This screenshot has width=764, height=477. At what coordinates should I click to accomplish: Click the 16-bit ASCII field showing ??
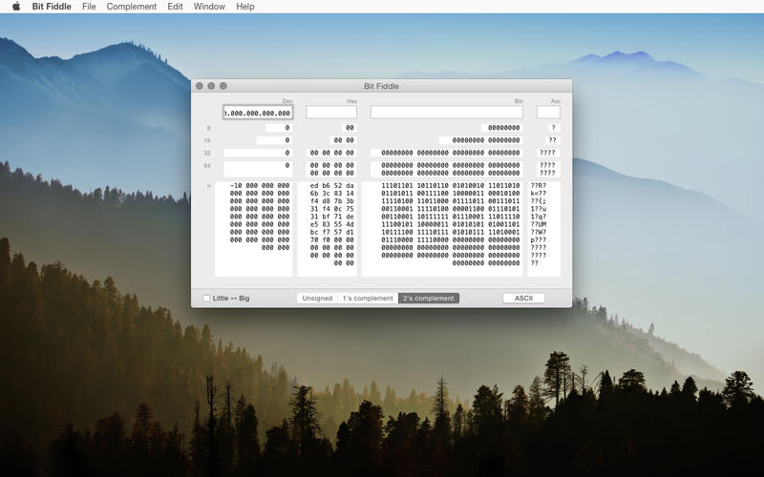(x=552, y=140)
